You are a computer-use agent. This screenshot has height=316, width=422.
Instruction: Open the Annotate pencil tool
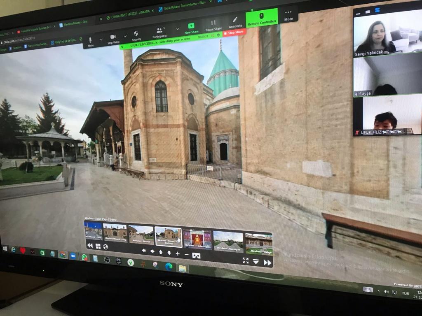(235, 22)
